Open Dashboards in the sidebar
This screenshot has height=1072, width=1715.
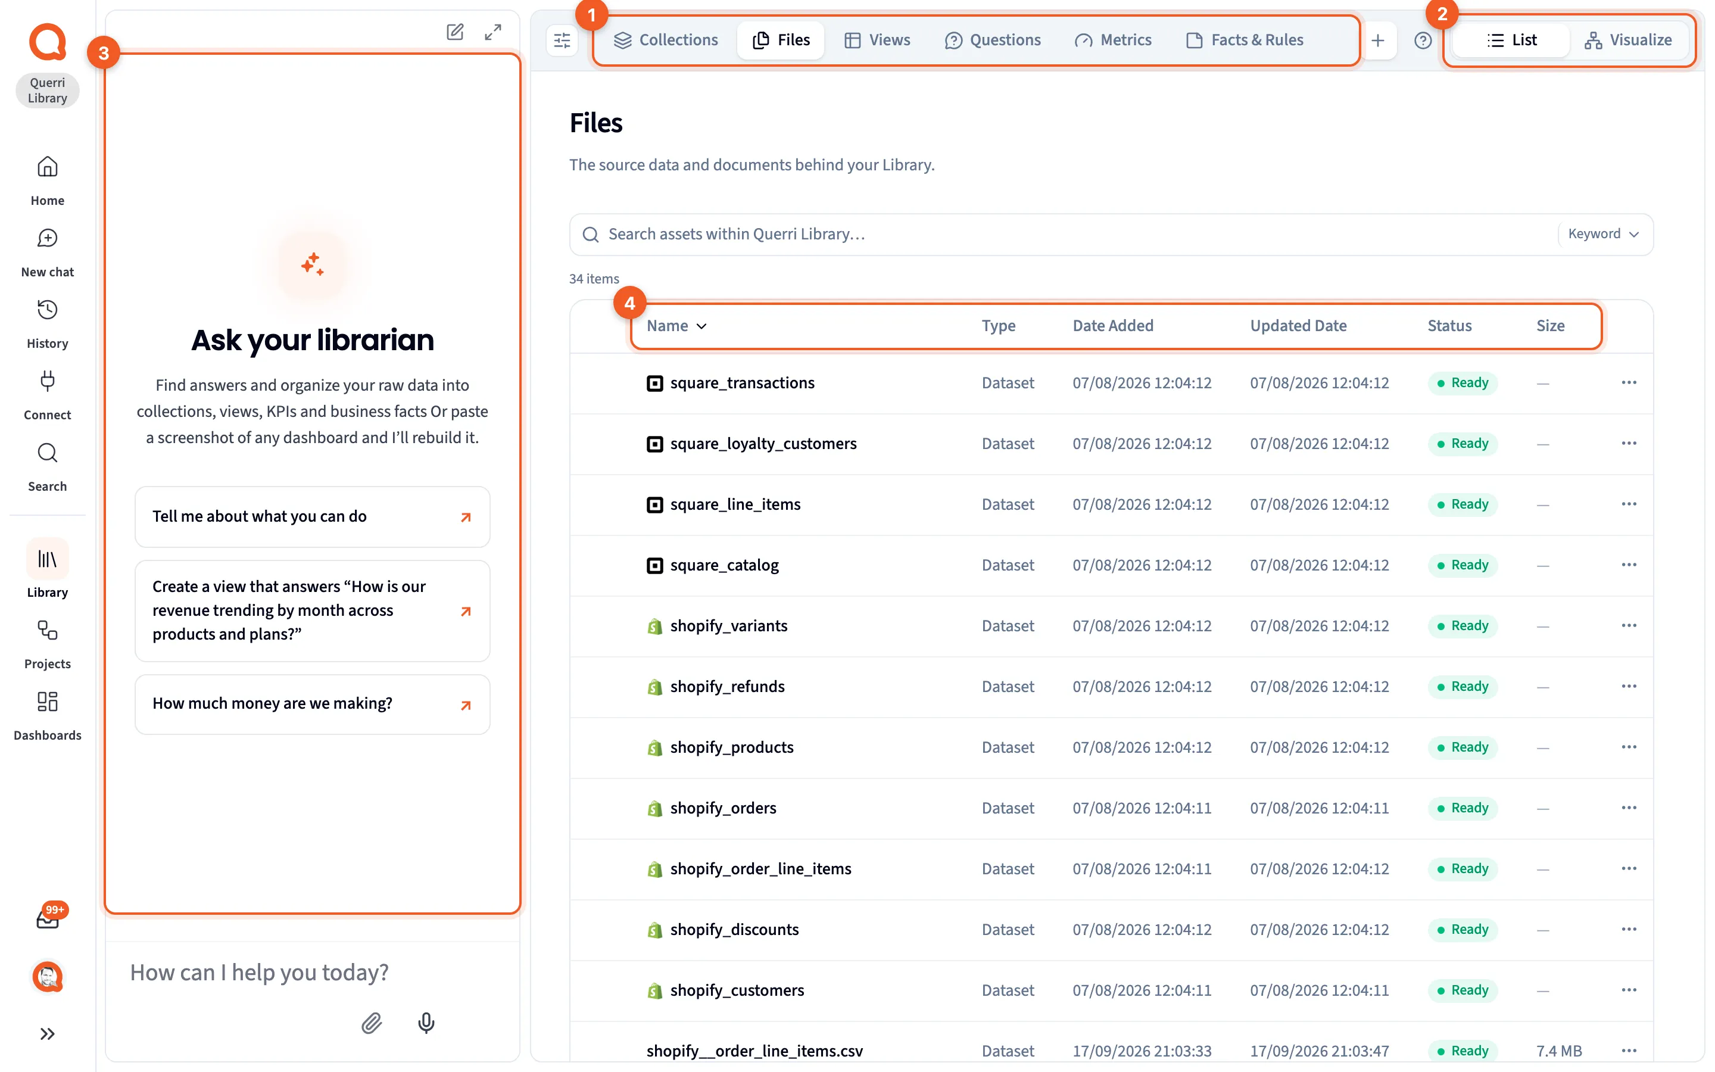coord(48,716)
